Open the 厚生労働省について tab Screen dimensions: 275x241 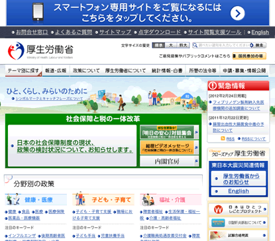(x=125, y=71)
